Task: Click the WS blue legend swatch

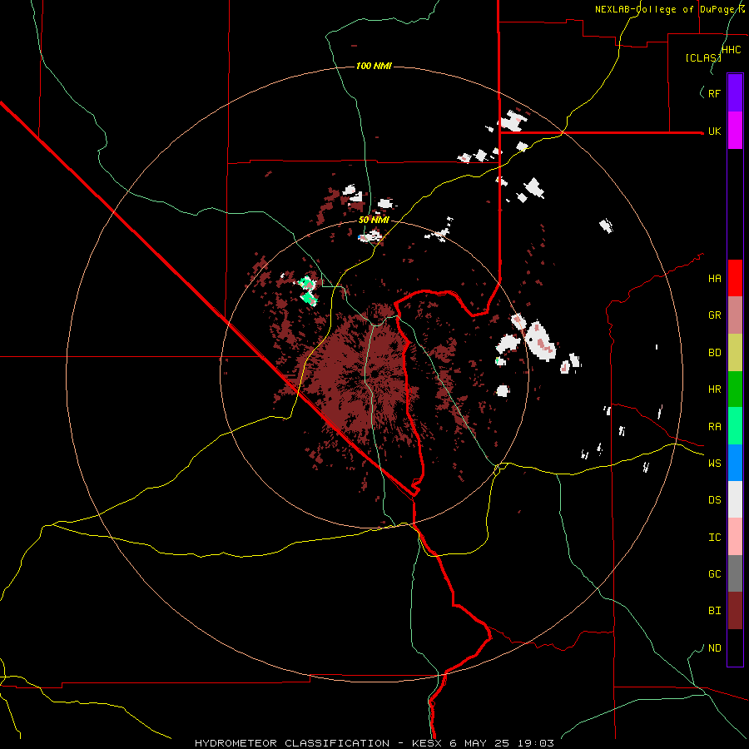Action: pos(735,463)
